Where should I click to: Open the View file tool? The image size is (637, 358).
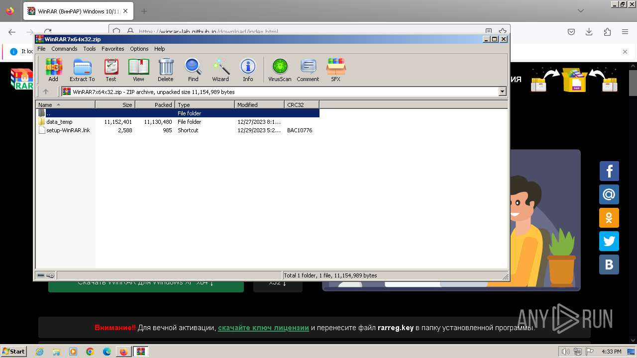pos(138,70)
